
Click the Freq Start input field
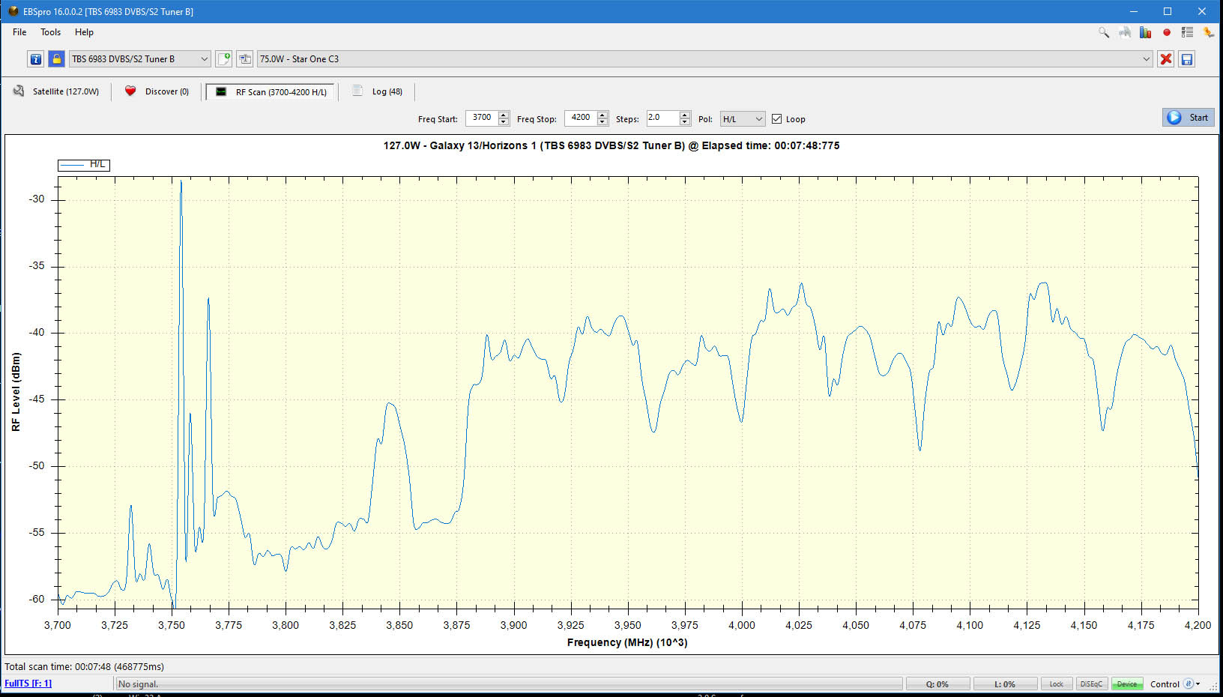tap(482, 118)
